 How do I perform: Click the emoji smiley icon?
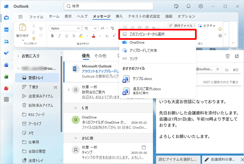click(x=220, y=29)
